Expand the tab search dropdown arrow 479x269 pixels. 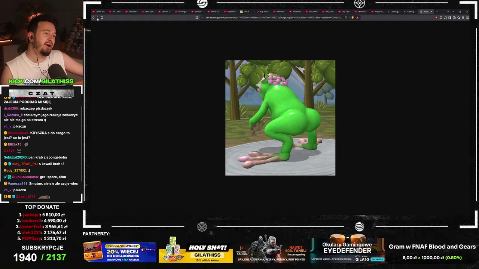point(448,12)
